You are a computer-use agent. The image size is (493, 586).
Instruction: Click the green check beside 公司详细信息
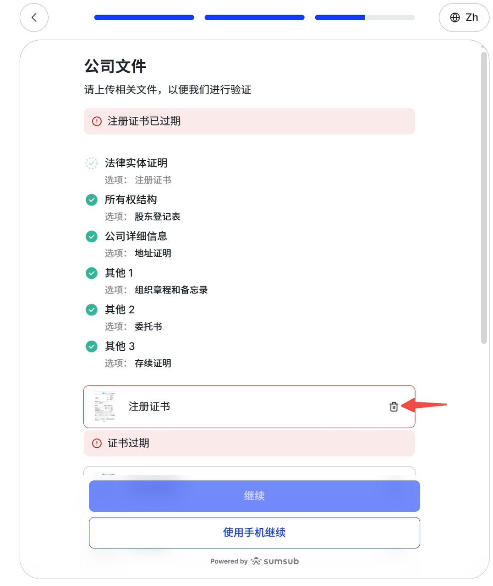tap(92, 236)
